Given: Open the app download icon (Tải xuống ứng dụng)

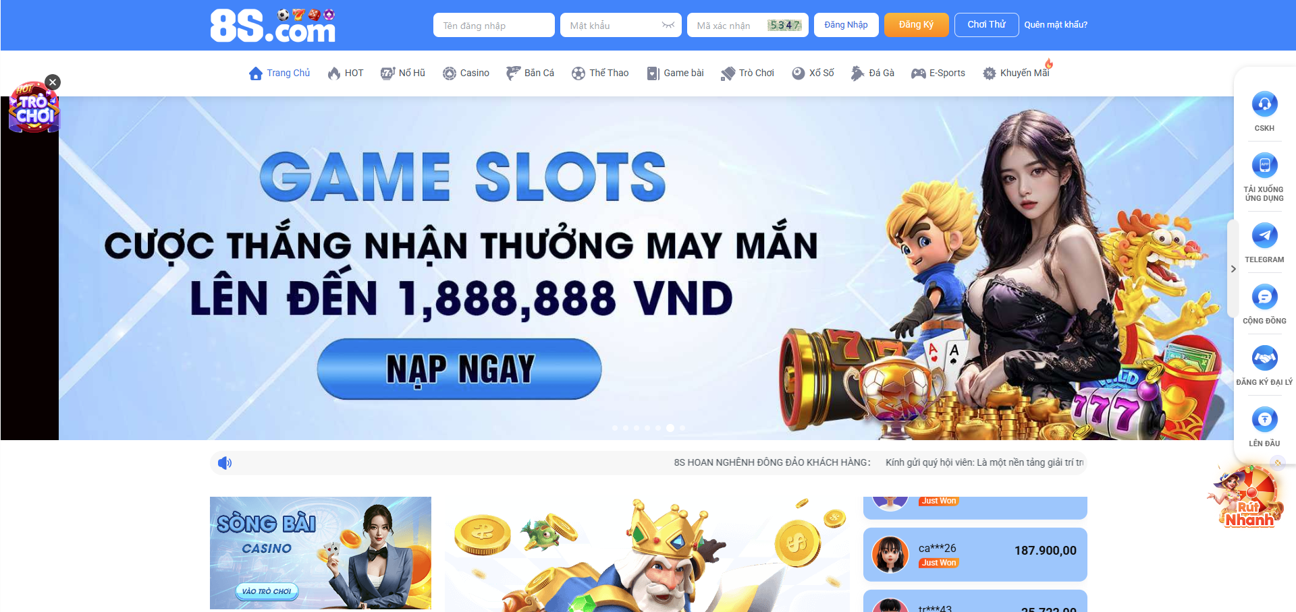Looking at the screenshot, I should pos(1264,165).
